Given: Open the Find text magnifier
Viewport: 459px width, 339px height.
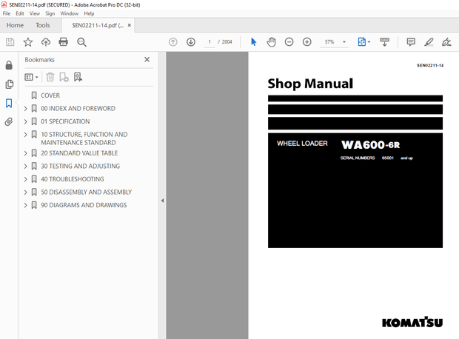Looking at the screenshot, I should click(x=81, y=42).
